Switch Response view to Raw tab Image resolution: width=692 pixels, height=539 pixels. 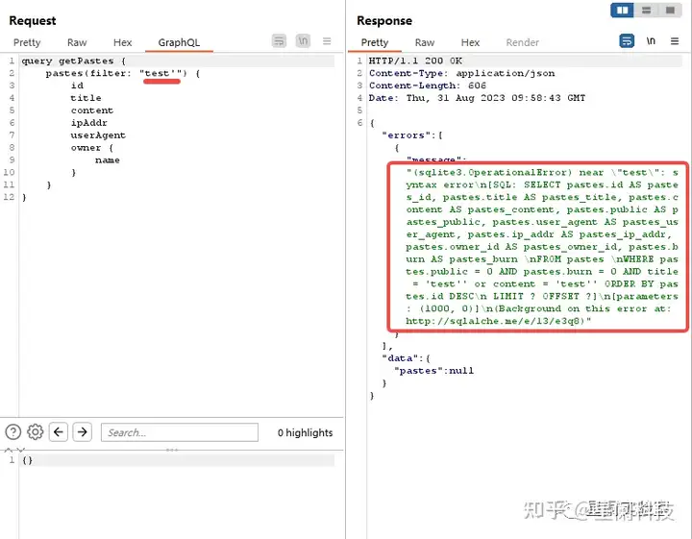tap(425, 42)
